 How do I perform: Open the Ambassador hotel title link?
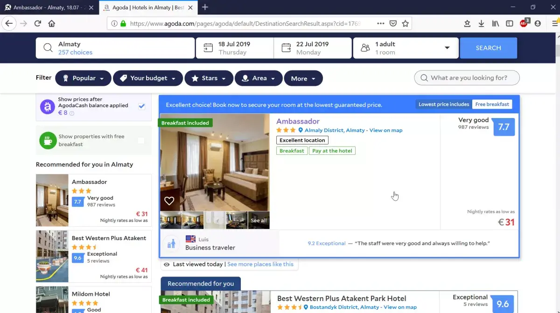point(298,121)
